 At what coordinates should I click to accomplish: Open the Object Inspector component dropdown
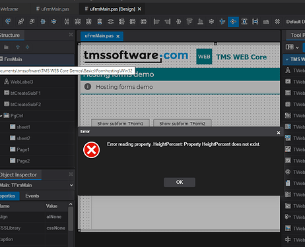[x=71, y=185]
